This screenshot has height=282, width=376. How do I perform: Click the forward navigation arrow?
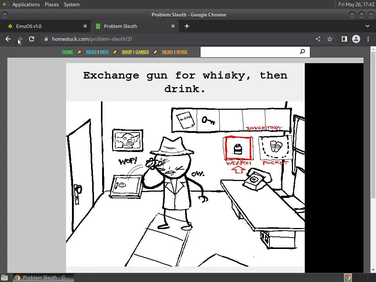[x=20, y=39]
